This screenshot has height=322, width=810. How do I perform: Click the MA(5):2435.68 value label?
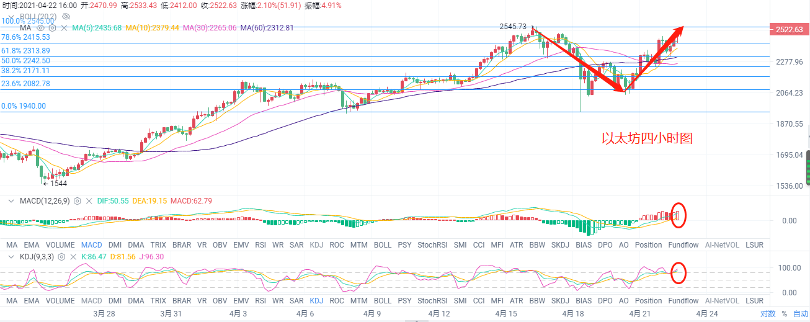pyautogui.click(x=97, y=28)
